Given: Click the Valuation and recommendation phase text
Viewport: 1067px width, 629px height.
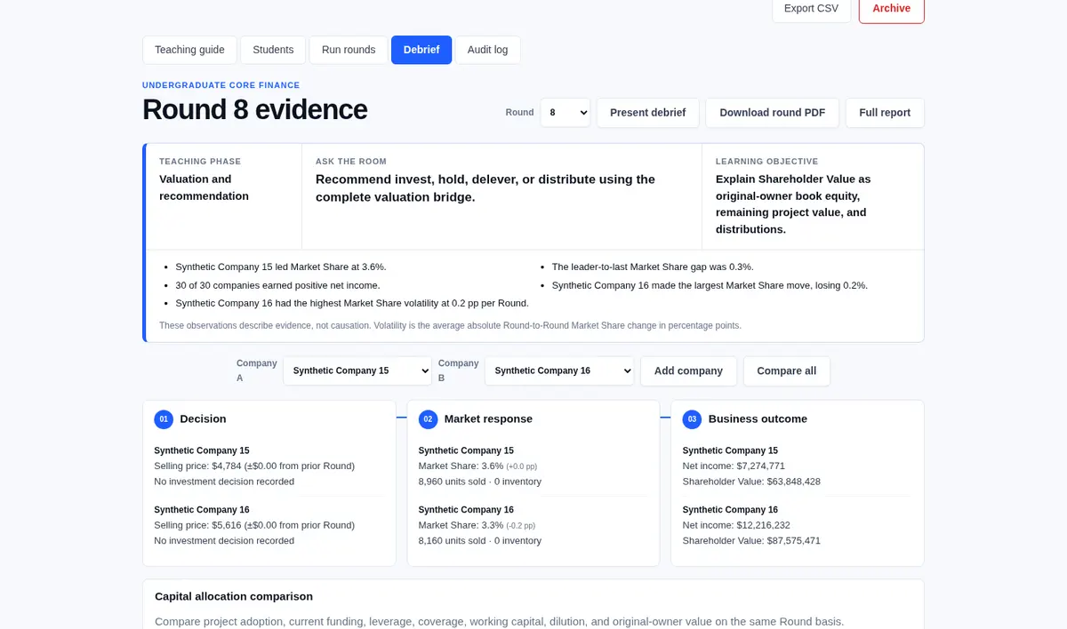Looking at the screenshot, I should pos(204,187).
